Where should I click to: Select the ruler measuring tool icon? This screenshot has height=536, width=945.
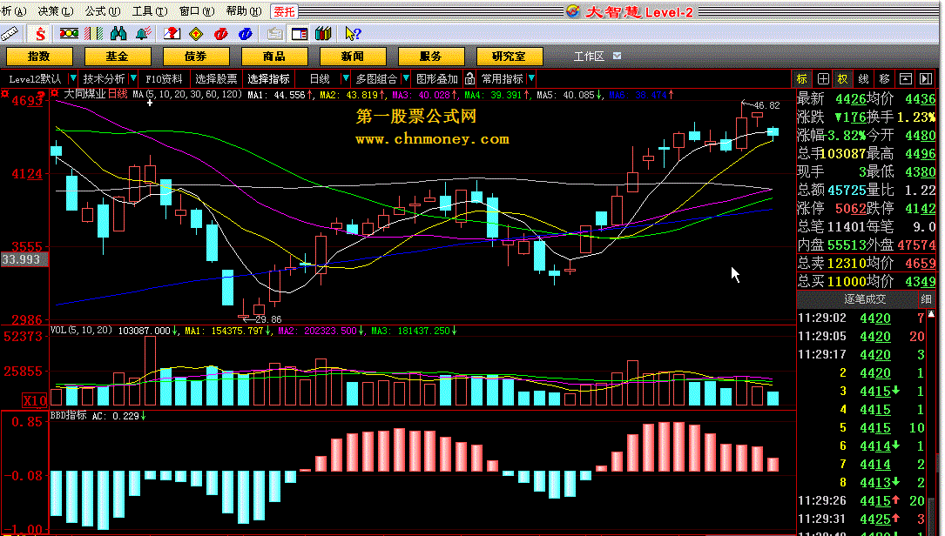coord(9,34)
